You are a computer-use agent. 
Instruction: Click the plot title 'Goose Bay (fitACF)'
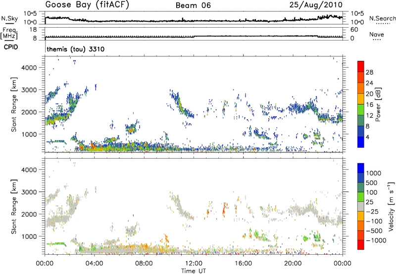(87, 4)
